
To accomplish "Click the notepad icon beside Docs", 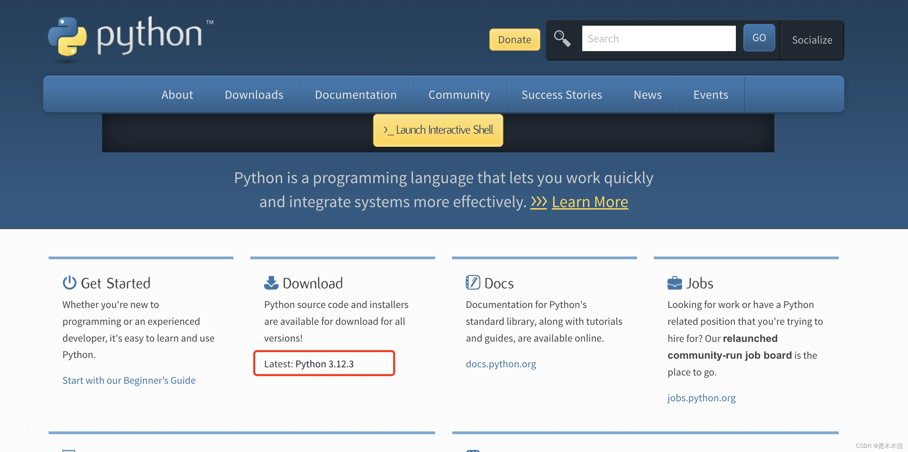I will [473, 283].
